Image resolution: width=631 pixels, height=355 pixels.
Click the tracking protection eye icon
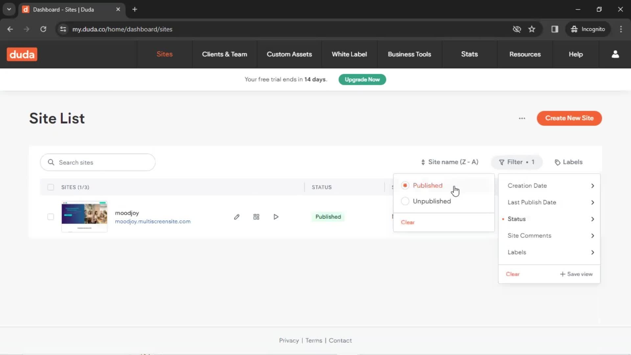point(517,29)
